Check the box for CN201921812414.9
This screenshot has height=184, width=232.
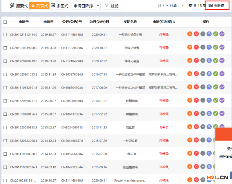(x=5, y=35)
